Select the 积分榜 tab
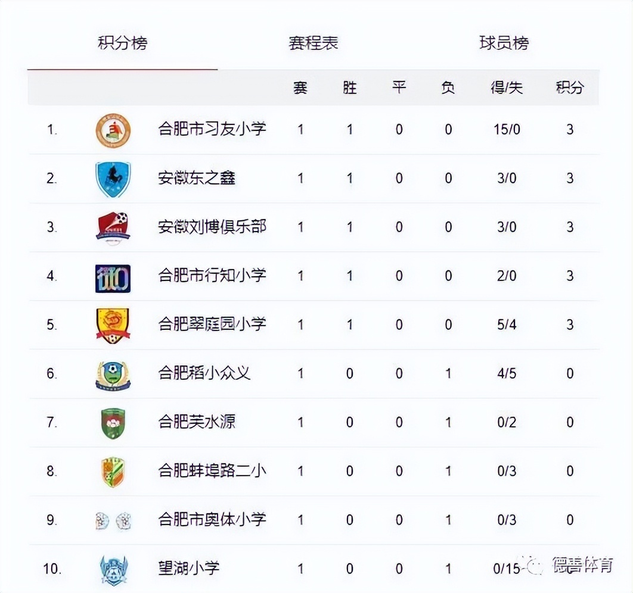Image resolution: width=633 pixels, height=593 pixels. point(122,43)
